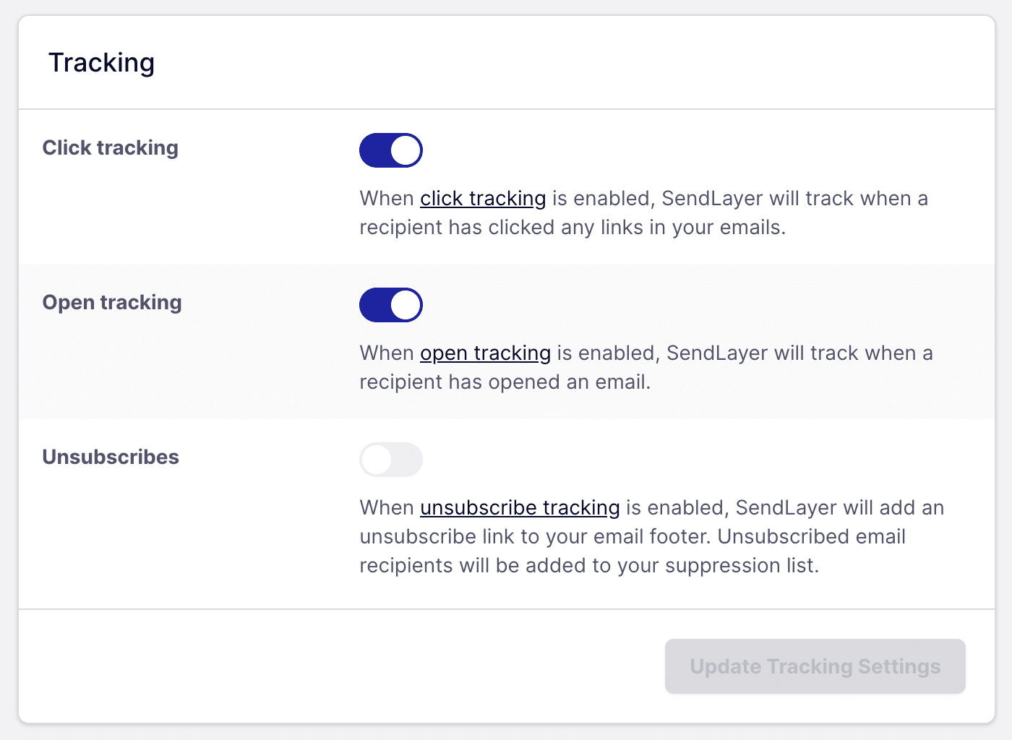This screenshot has width=1012, height=740.
Task: Click the unsubscribe tracking link
Action: (x=520, y=507)
